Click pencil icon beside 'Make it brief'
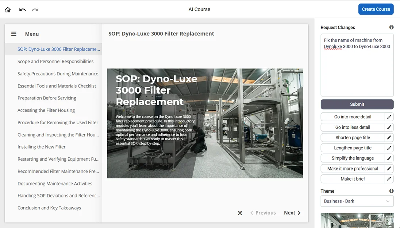This screenshot has width=400, height=228. pyautogui.click(x=389, y=179)
